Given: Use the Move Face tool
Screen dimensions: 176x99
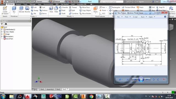Looking at the screenshot, I should pyautogui.click(x=84, y=7).
